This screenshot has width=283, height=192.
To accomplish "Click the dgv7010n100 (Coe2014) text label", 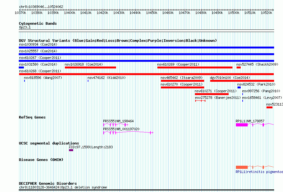I will pyautogui.click(x=230, y=78).
